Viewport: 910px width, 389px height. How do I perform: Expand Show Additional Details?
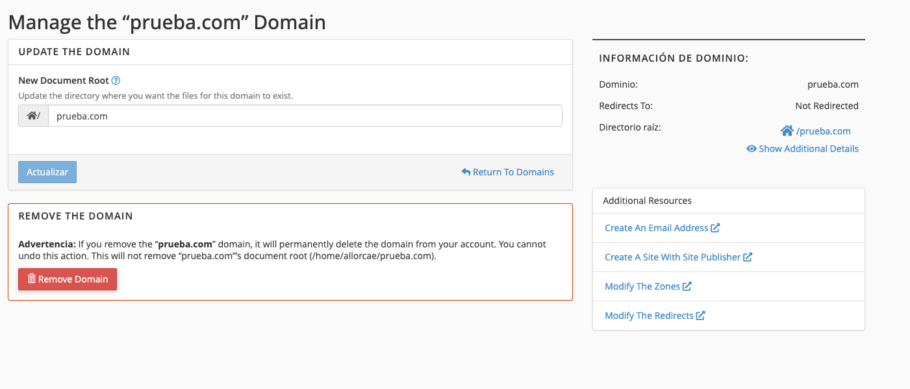[x=808, y=149]
